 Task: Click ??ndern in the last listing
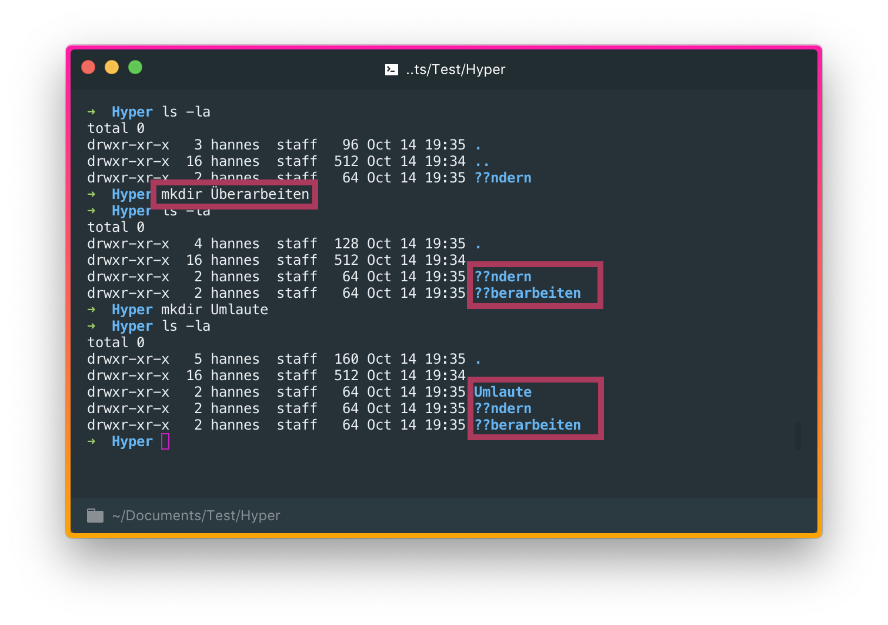point(503,408)
